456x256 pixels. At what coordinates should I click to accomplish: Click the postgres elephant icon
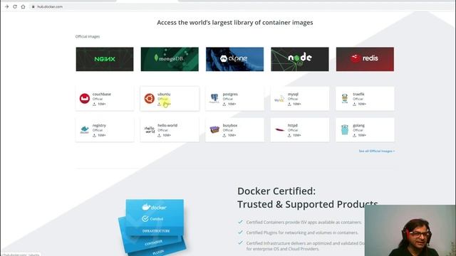214,98
